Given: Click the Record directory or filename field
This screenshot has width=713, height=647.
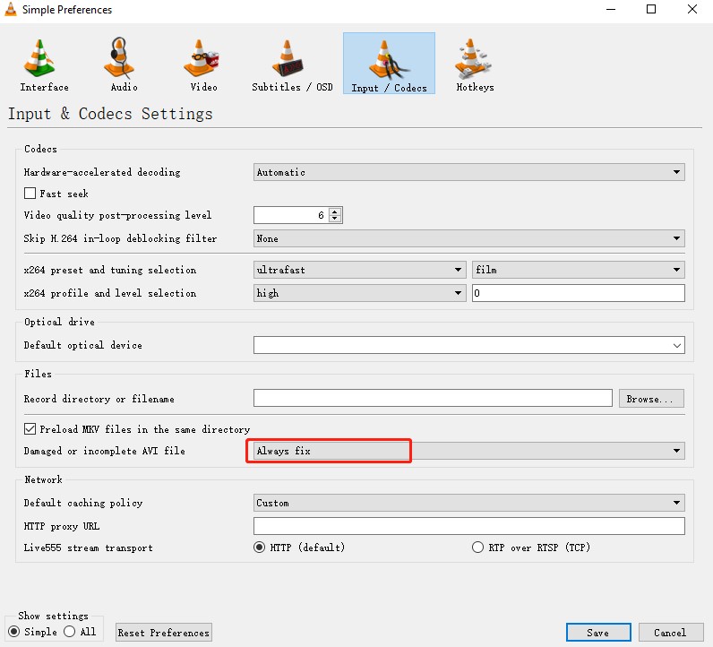Looking at the screenshot, I should (433, 398).
